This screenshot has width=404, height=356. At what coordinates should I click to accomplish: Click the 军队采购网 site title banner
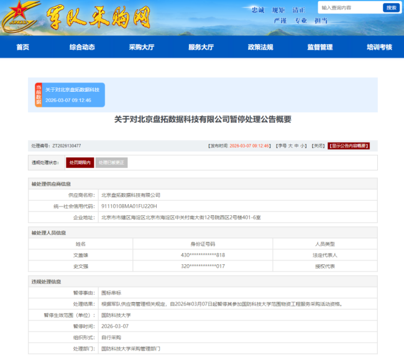coord(98,17)
